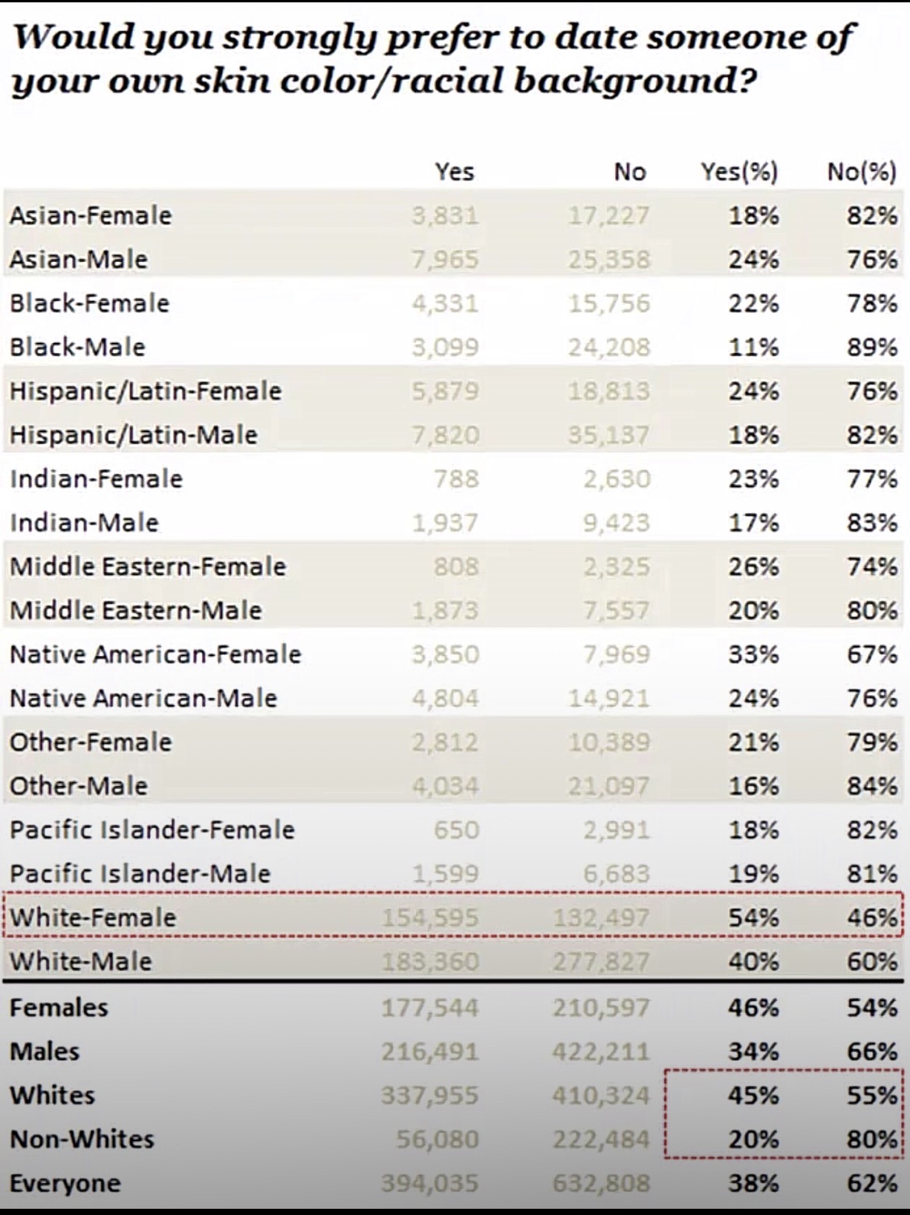
Task: Select the Indian-Male row label
Action: (84, 522)
